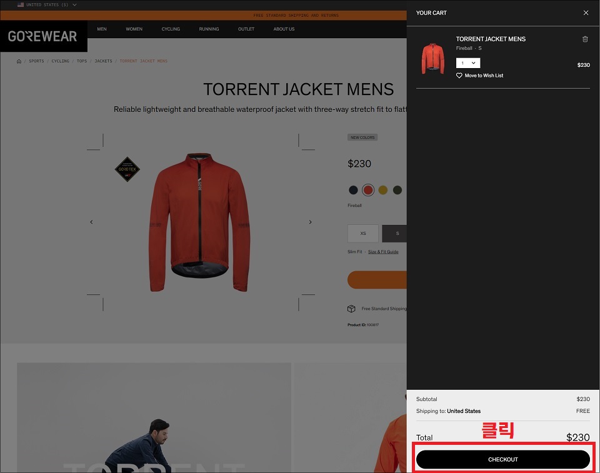This screenshot has height=473, width=600.
Task: Click the main red jacket product image
Action: coord(199,222)
